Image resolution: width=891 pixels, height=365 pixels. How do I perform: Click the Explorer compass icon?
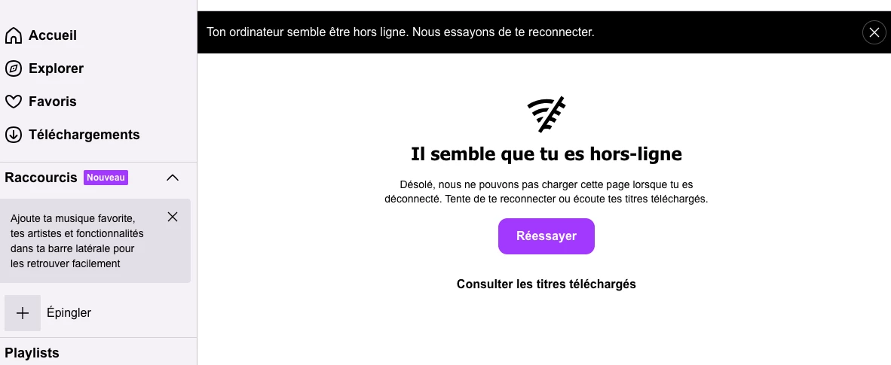coord(13,68)
